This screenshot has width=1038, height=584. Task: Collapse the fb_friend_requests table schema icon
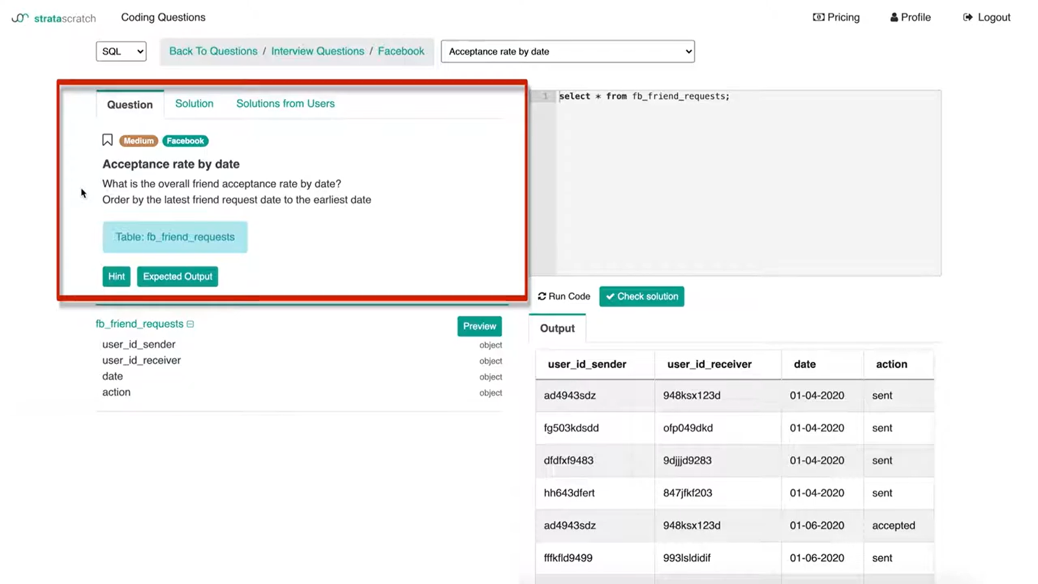click(x=190, y=324)
